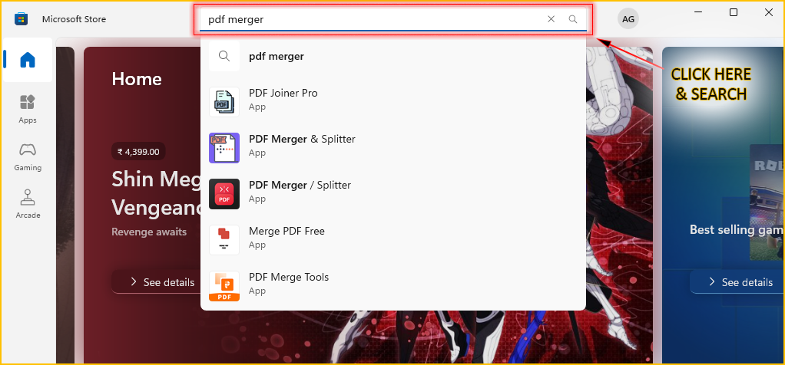Image resolution: width=785 pixels, height=365 pixels.
Task: Click in the search text field
Action: point(369,19)
